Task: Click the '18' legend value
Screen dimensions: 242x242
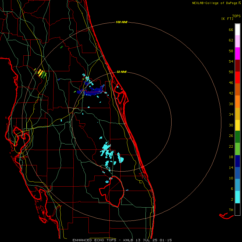Action: pyautogui.click(x=231, y=157)
